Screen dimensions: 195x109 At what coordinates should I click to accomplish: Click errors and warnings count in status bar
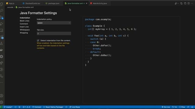click(x=27, y=107)
